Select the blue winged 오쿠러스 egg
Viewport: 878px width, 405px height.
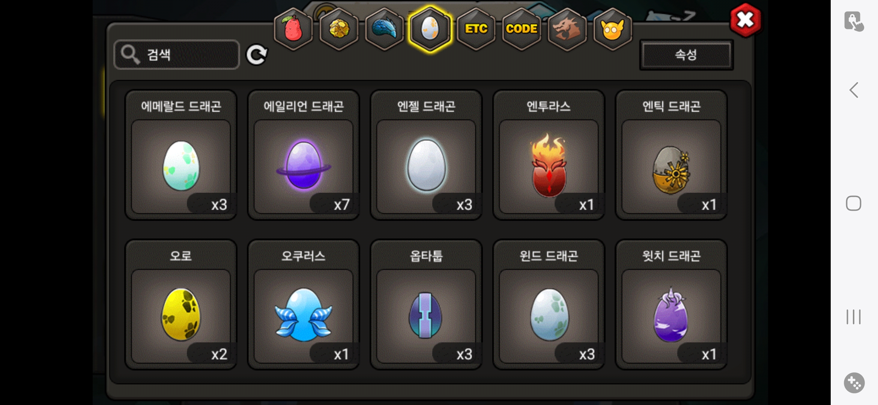tap(304, 304)
